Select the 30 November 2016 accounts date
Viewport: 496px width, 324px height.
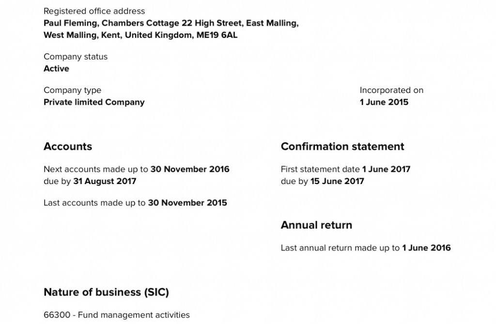[190, 170]
